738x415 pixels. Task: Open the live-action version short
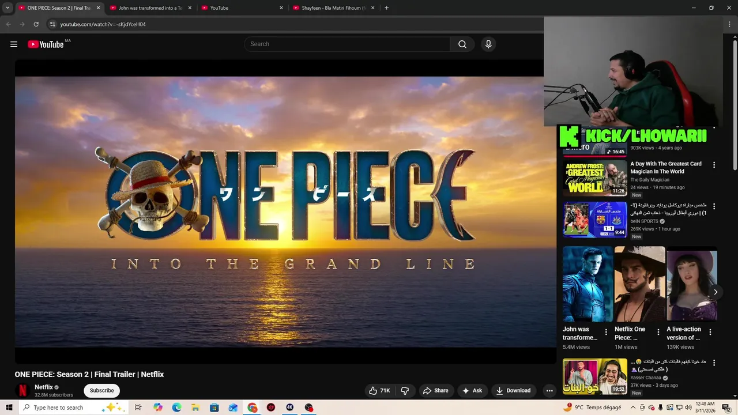pyautogui.click(x=692, y=284)
